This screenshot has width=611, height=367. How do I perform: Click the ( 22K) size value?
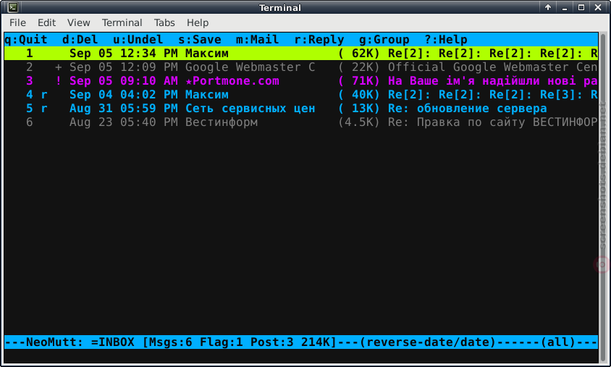[359, 67]
